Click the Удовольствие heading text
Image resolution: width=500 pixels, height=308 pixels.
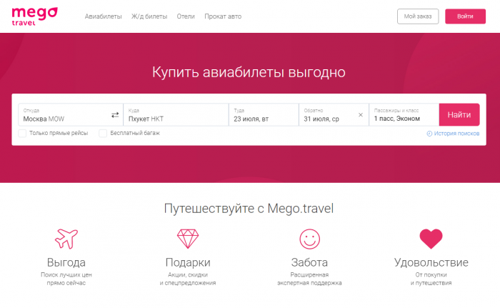(431, 262)
